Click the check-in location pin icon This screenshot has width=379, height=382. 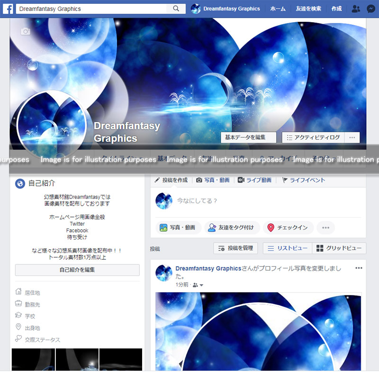(x=271, y=227)
